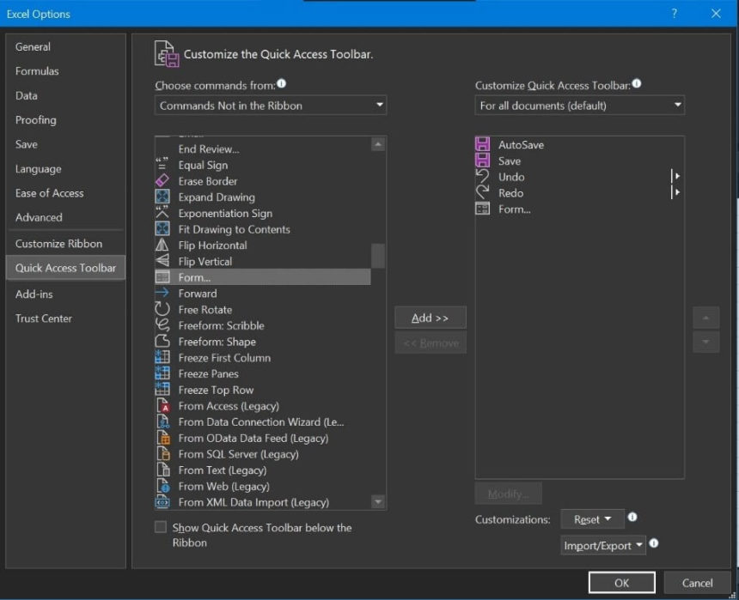Image resolution: width=739 pixels, height=600 pixels.
Task: Click the Undo arrow icon in right list
Action: coord(482,176)
